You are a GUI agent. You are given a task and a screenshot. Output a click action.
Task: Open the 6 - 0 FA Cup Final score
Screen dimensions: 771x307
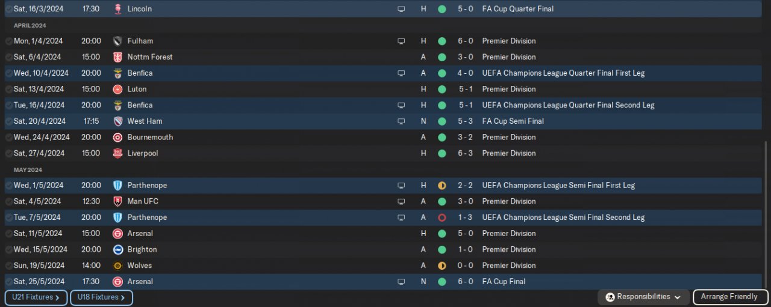(x=465, y=282)
